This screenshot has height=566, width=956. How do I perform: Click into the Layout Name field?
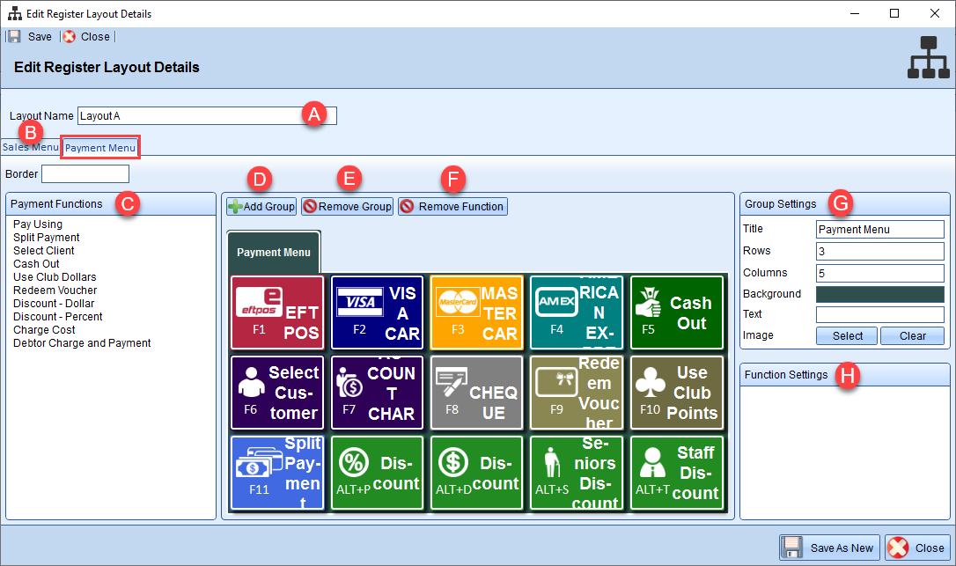(207, 116)
